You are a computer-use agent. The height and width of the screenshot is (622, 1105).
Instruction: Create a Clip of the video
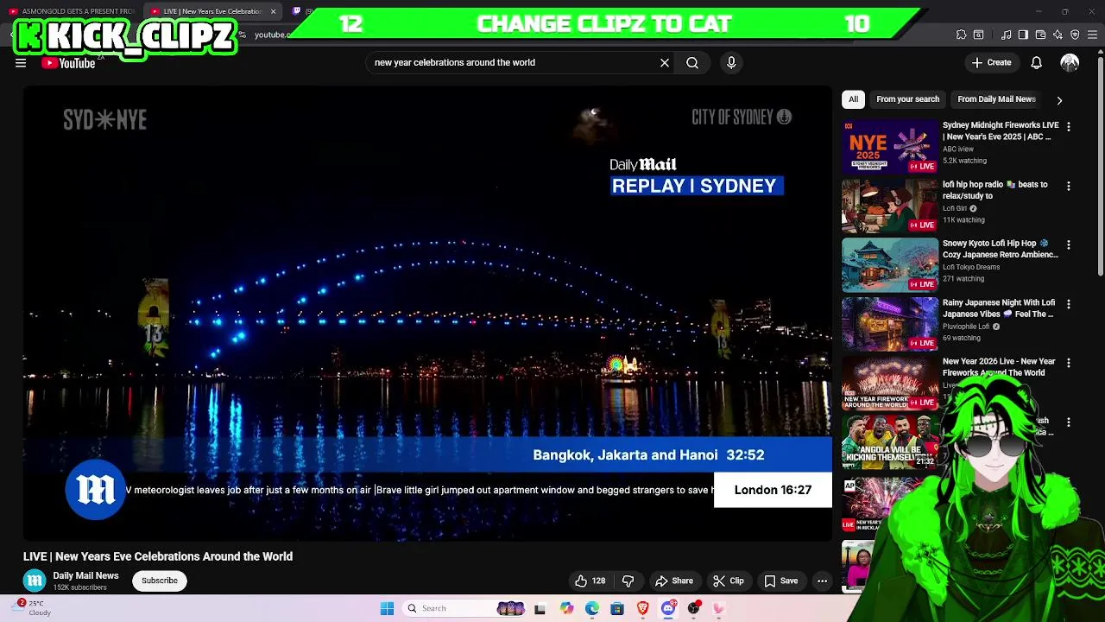pos(729,581)
